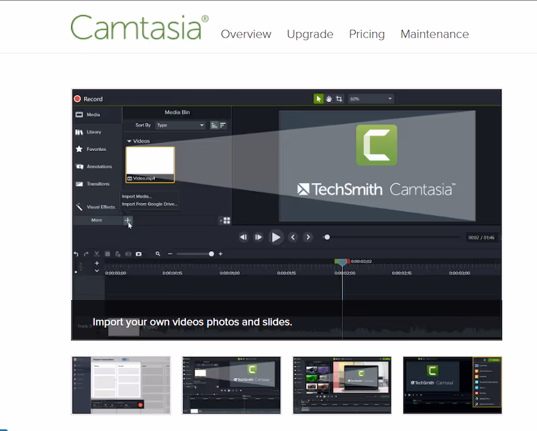Open the Favorites panel in the sidebar
Image resolution: width=537 pixels, height=431 pixels.
(97, 149)
